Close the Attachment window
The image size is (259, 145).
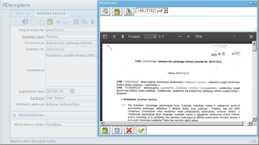pyautogui.click(x=255, y=3)
